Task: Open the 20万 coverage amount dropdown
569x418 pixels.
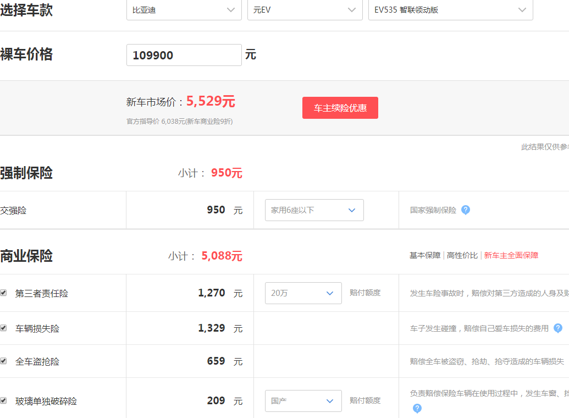Action: (x=303, y=293)
